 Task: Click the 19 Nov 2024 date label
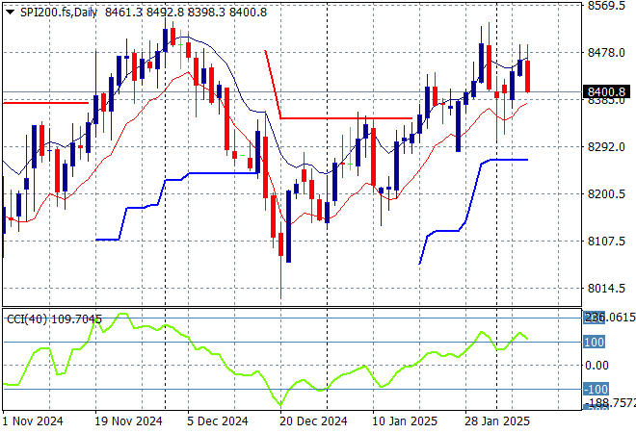[128, 421]
